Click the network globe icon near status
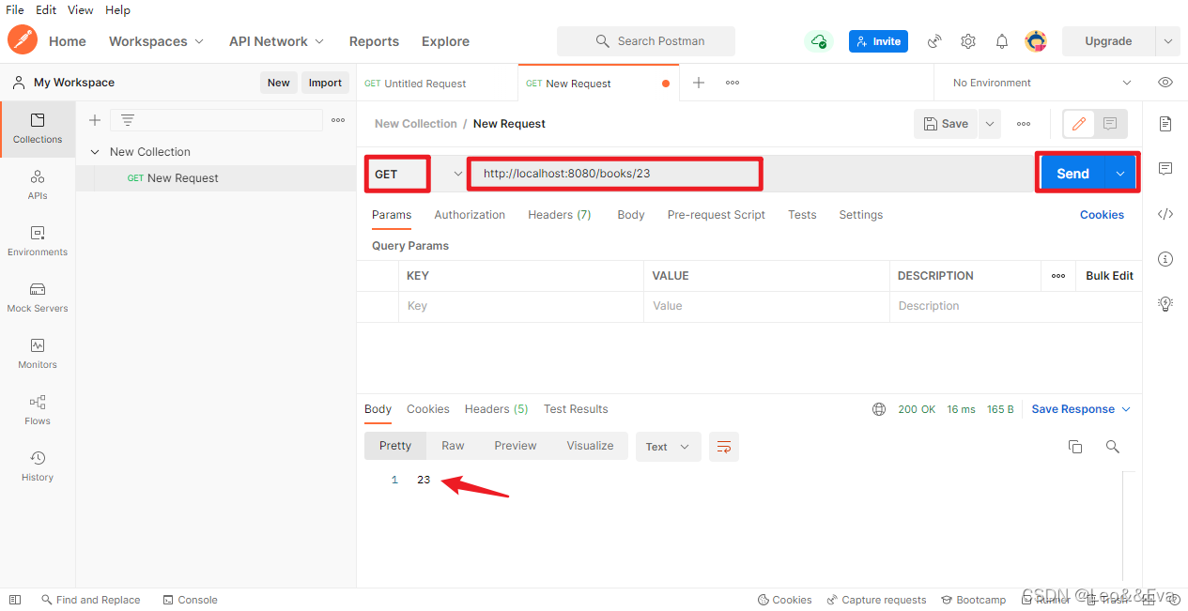 tap(879, 409)
